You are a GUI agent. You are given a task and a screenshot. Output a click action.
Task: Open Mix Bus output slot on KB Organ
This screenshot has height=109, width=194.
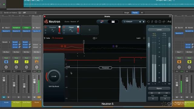coord(16,52)
